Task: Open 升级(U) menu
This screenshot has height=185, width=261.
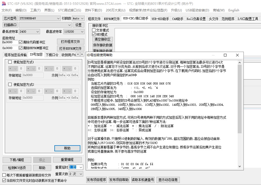Action: pyautogui.click(x=176, y=10)
